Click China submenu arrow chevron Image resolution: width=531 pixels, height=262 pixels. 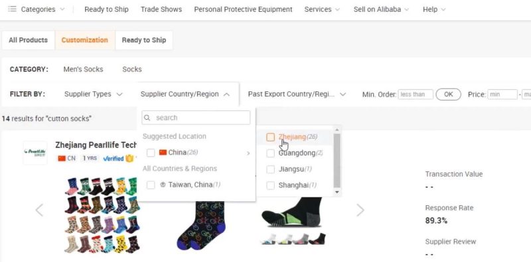coord(248,153)
